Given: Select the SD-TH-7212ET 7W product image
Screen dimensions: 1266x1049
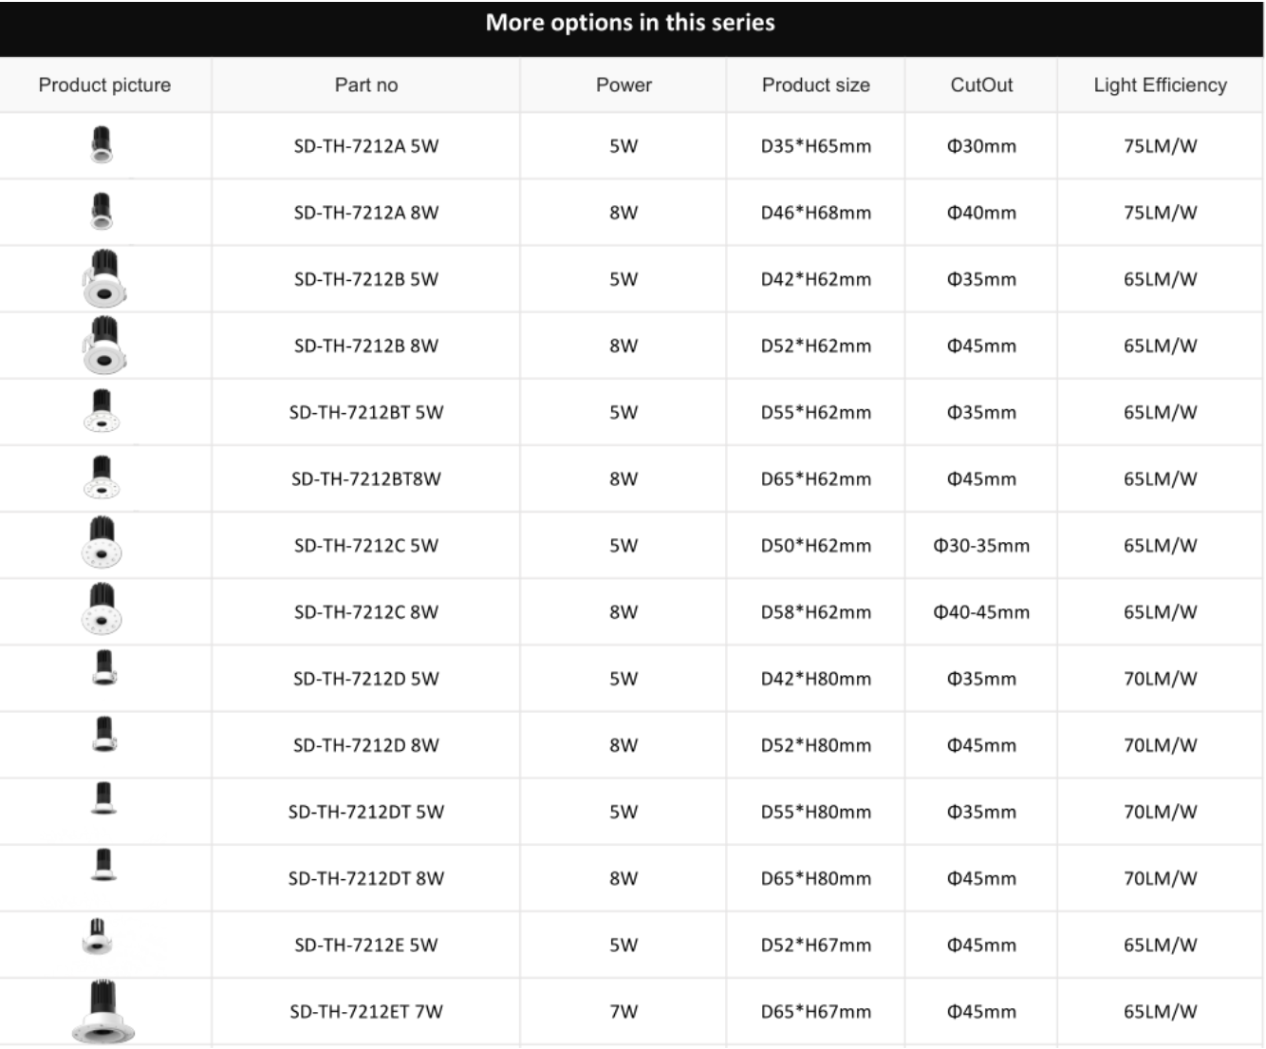Looking at the screenshot, I should (103, 1011).
